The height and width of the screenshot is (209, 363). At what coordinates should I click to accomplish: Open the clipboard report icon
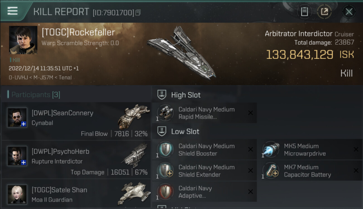click(x=304, y=12)
